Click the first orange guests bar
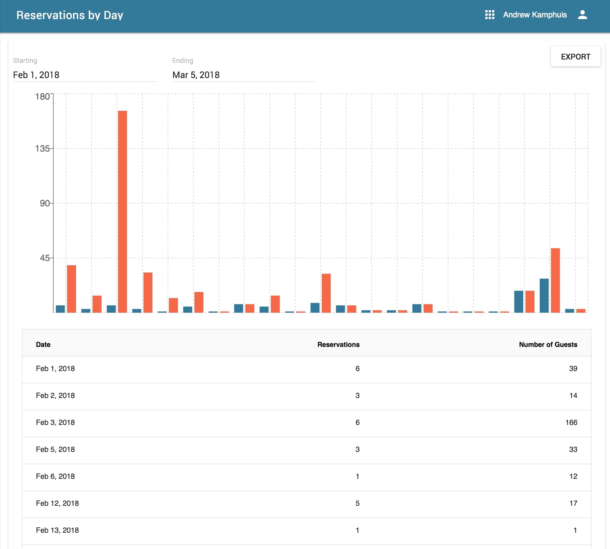610x549 pixels. (72, 289)
